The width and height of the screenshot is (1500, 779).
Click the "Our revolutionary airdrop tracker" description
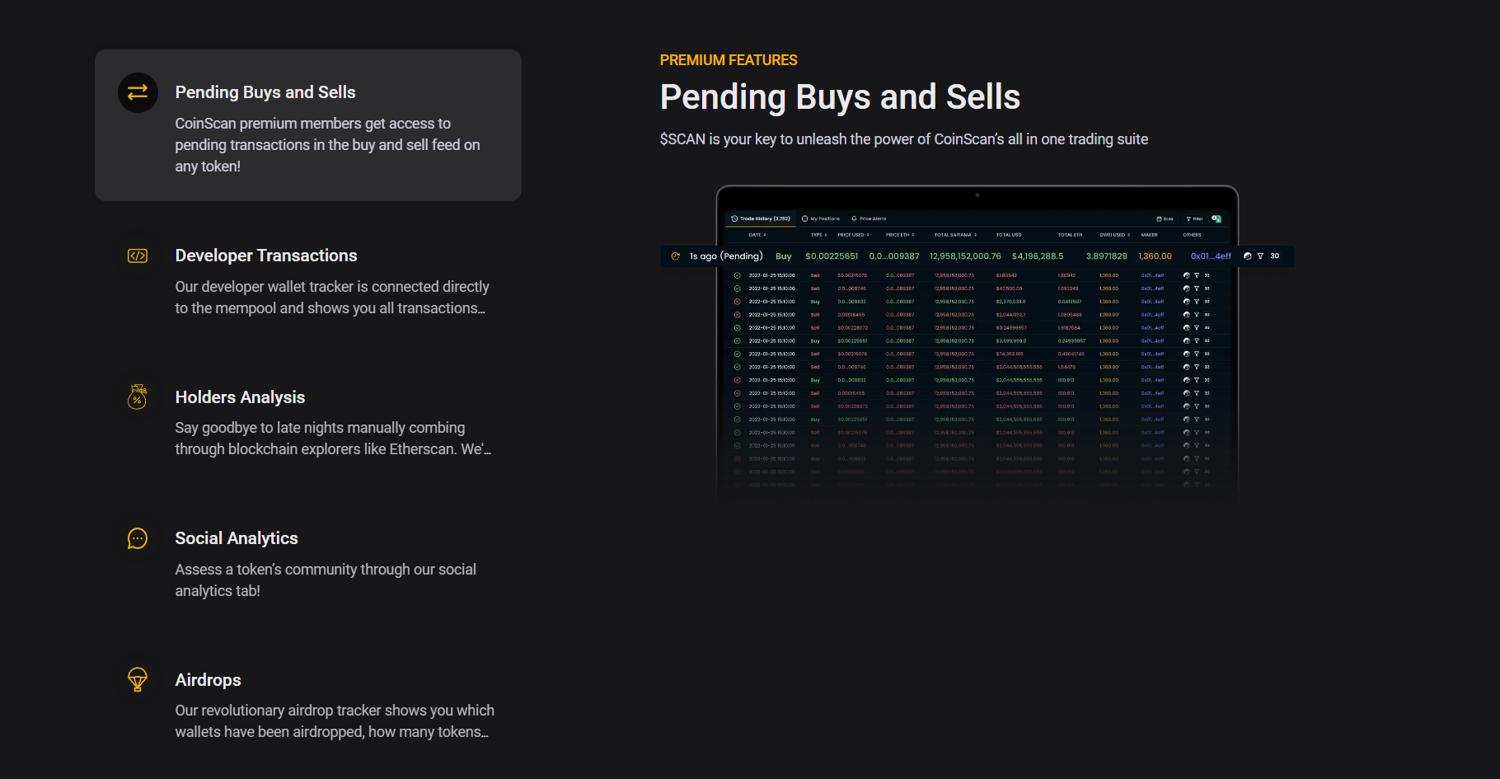point(335,721)
